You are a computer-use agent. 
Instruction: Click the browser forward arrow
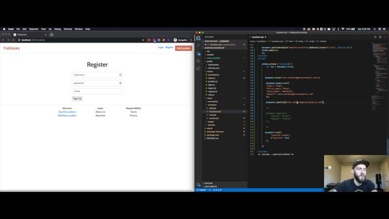click(x=8, y=40)
